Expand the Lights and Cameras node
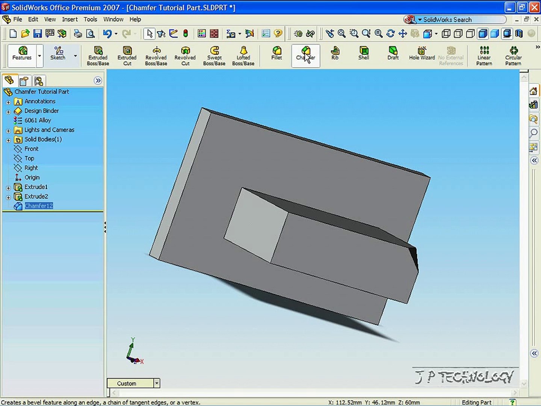This screenshot has height=406, width=541. (8, 131)
